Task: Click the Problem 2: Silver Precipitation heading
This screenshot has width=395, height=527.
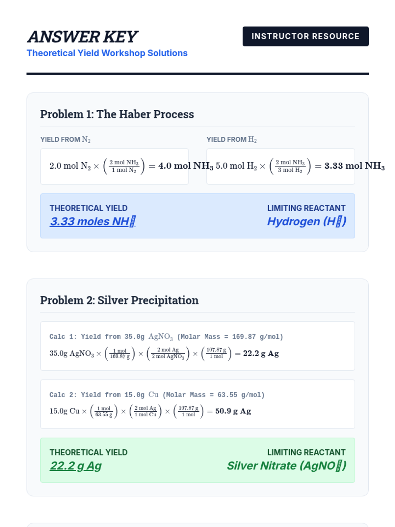Action: tap(119, 300)
